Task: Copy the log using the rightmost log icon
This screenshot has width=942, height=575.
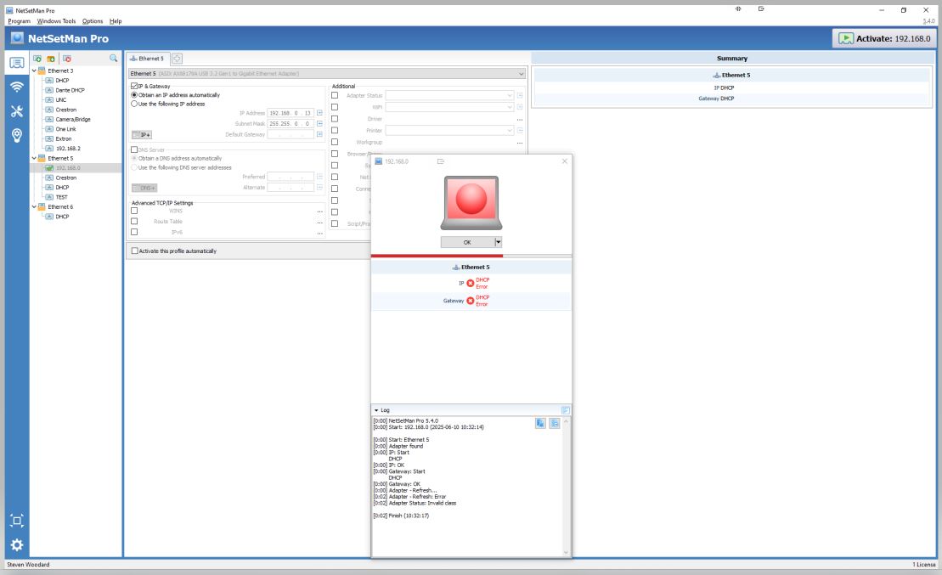Action: (x=555, y=424)
